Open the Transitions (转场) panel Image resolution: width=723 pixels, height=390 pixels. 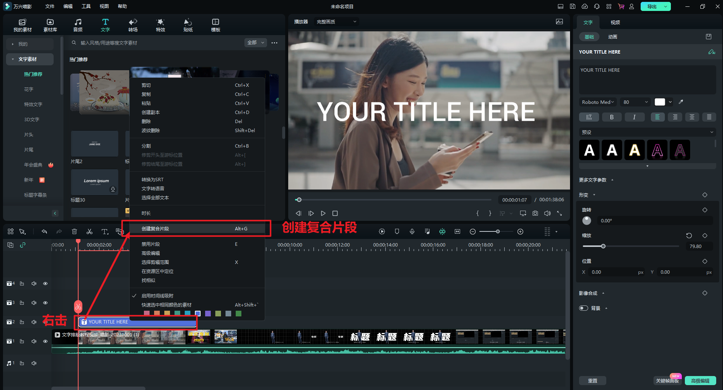tap(133, 25)
